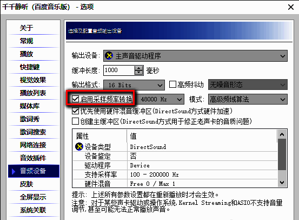This screenshot has height=220, width=299.
Task: Open the 关于 options page
Action: 26,28
